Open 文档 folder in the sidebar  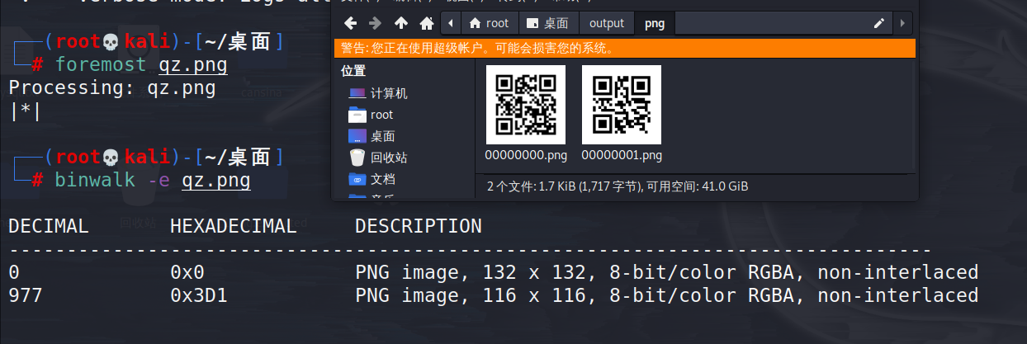pyautogui.click(x=382, y=179)
